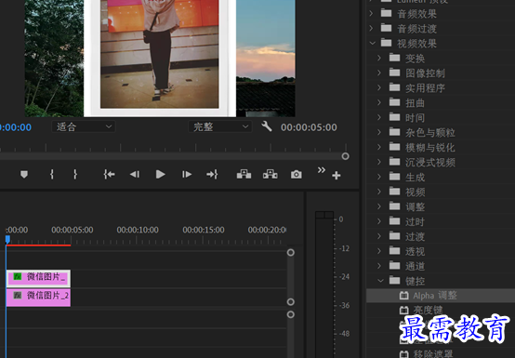
Task: Open the 完整 playback resolution dropdown
Action: (220, 126)
